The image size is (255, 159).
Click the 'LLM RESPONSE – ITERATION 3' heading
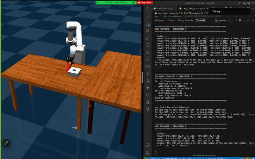(x=171, y=126)
